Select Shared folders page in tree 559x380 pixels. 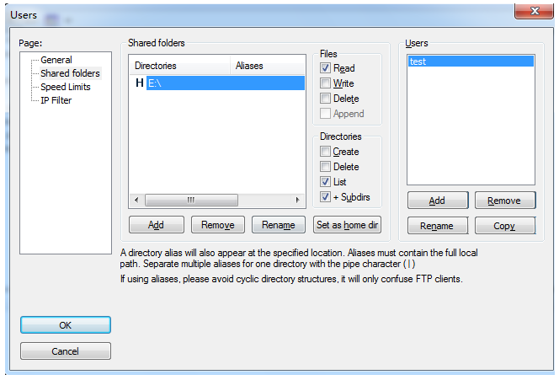70,73
